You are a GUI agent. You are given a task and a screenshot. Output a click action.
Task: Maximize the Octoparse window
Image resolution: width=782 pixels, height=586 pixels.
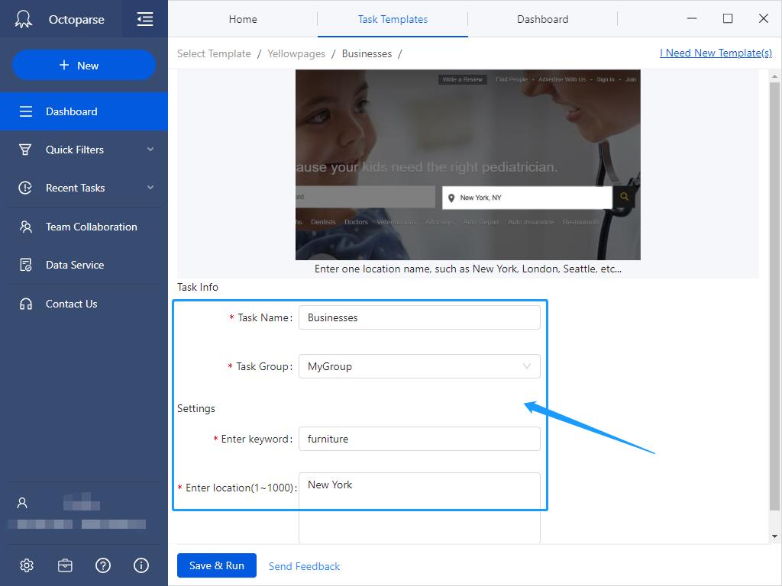click(728, 18)
